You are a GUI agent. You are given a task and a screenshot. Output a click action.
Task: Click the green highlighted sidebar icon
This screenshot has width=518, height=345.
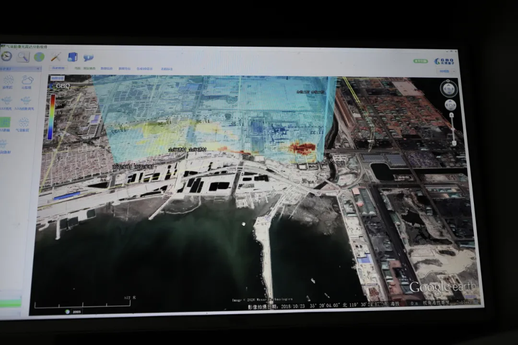pyautogui.click(x=5, y=123)
